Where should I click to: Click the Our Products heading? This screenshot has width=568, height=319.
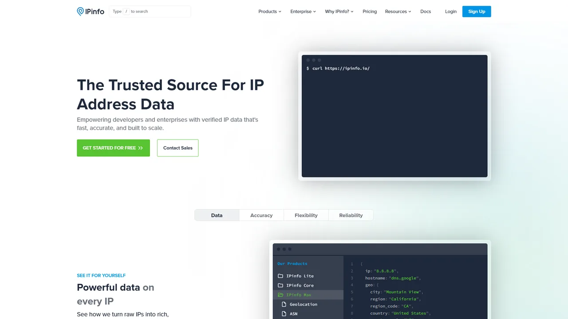tap(292, 264)
